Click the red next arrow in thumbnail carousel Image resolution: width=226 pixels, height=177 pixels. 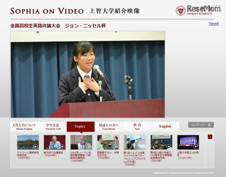(210, 137)
